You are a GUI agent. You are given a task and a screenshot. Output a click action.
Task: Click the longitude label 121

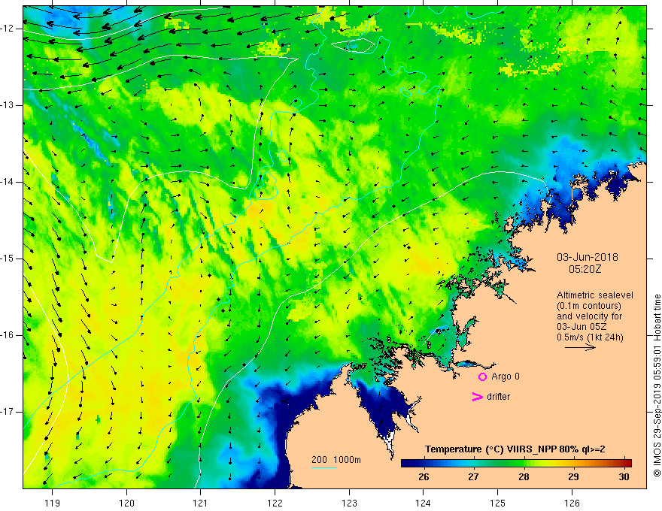[201, 503]
